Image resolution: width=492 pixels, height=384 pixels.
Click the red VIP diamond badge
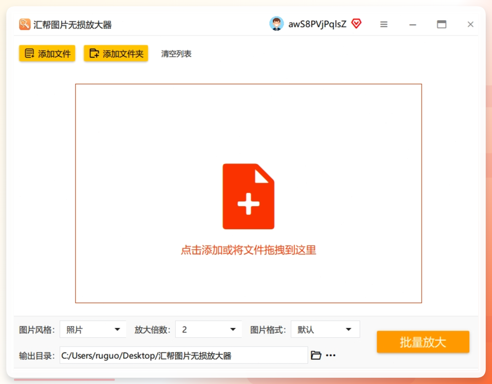coord(356,24)
